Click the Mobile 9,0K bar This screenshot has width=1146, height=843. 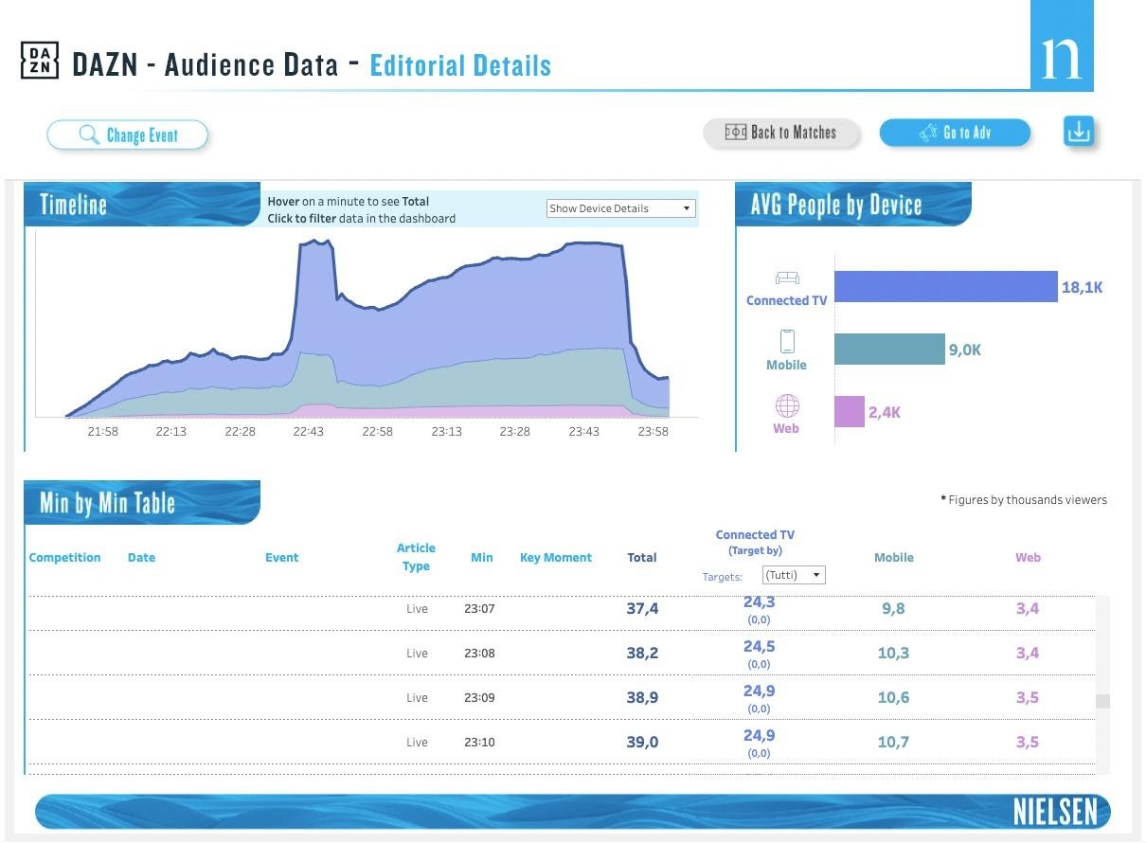[x=889, y=350]
